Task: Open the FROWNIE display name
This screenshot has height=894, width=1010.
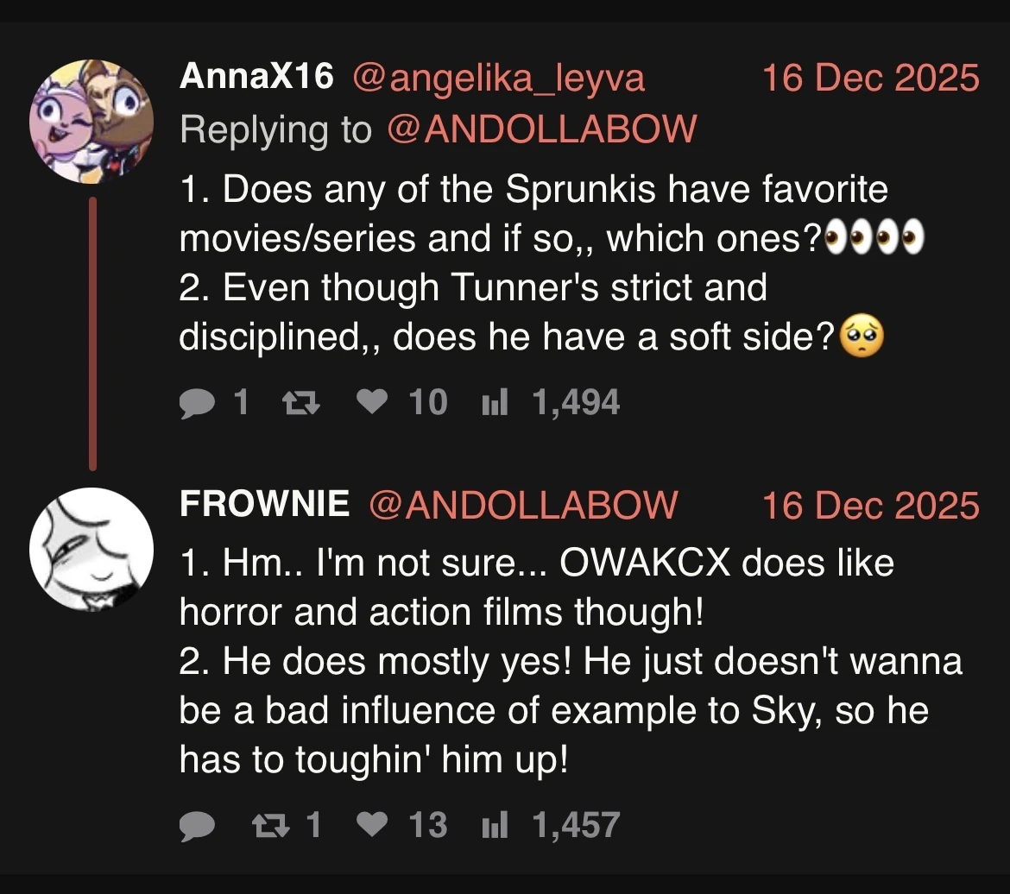Action: click(x=264, y=504)
